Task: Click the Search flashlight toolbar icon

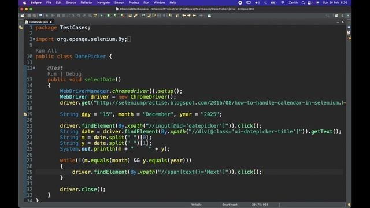Action: 135,16
